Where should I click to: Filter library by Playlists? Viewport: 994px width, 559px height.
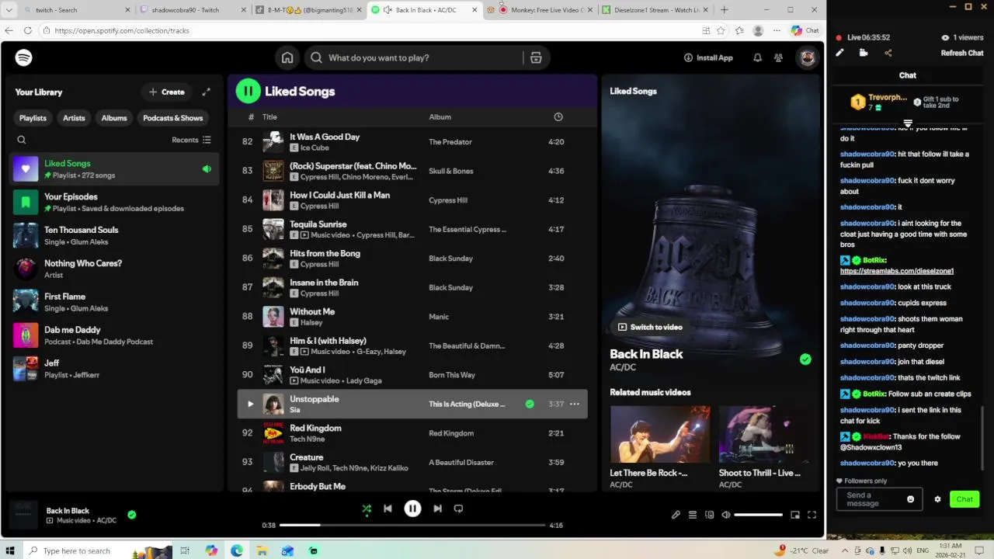(x=33, y=118)
